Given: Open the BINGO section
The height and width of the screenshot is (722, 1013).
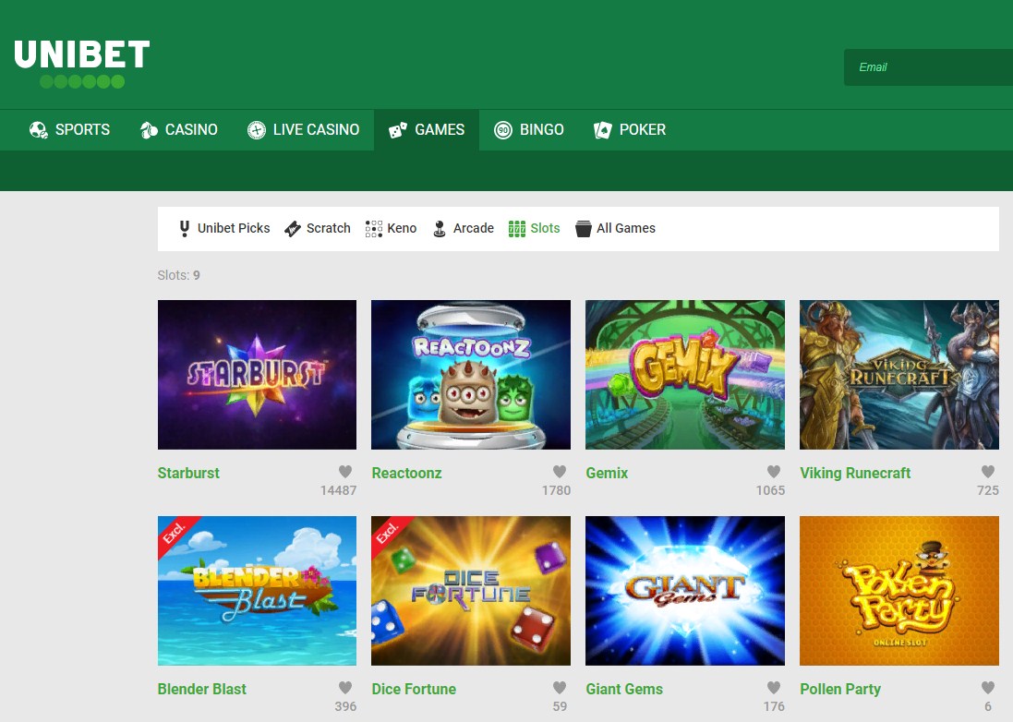Looking at the screenshot, I should [x=529, y=130].
